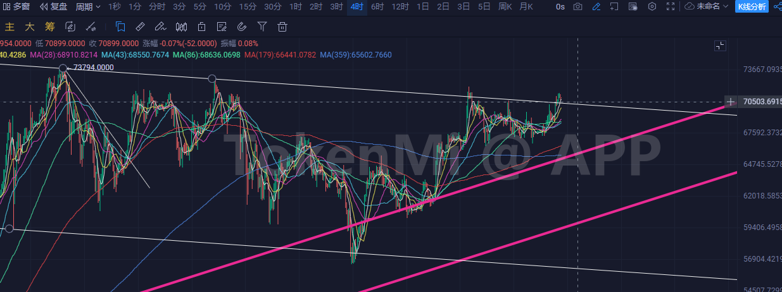Delete drawings with the trash icon
The height and width of the screenshot is (292, 782).
(282, 27)
